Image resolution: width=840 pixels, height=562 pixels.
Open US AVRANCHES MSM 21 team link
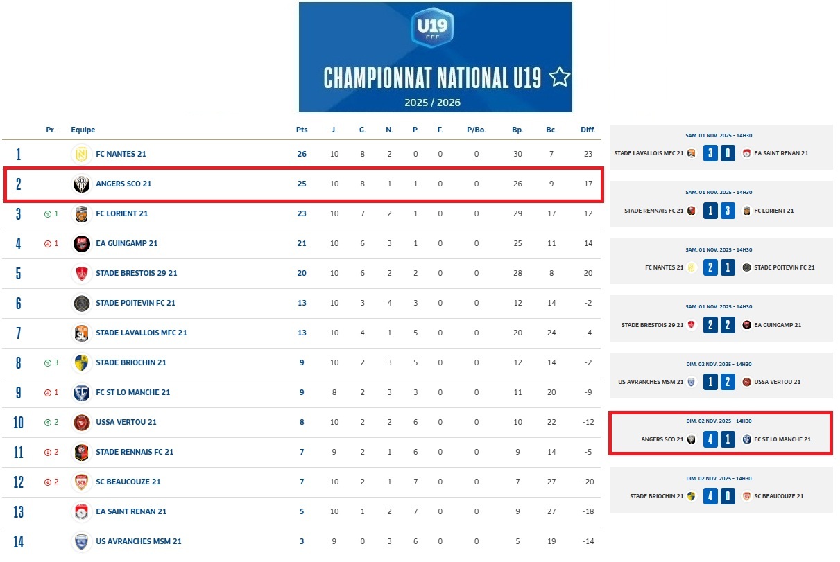click(138, 541)
